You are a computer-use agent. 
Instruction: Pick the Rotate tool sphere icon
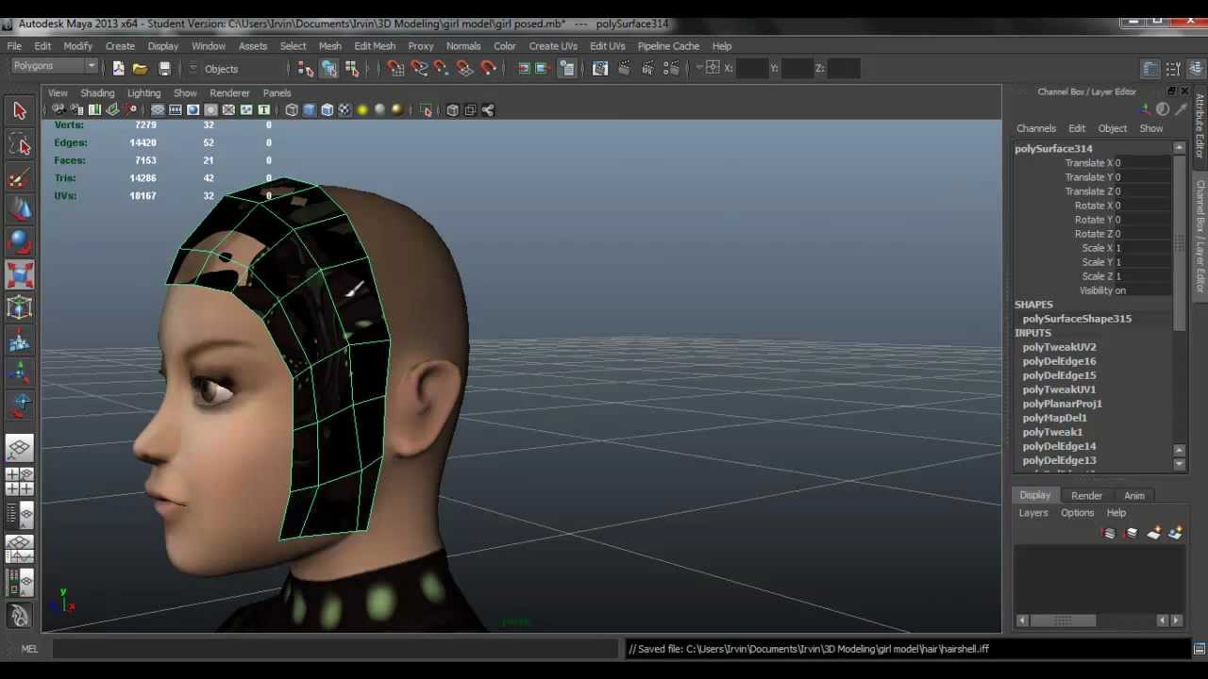point(20,242)
